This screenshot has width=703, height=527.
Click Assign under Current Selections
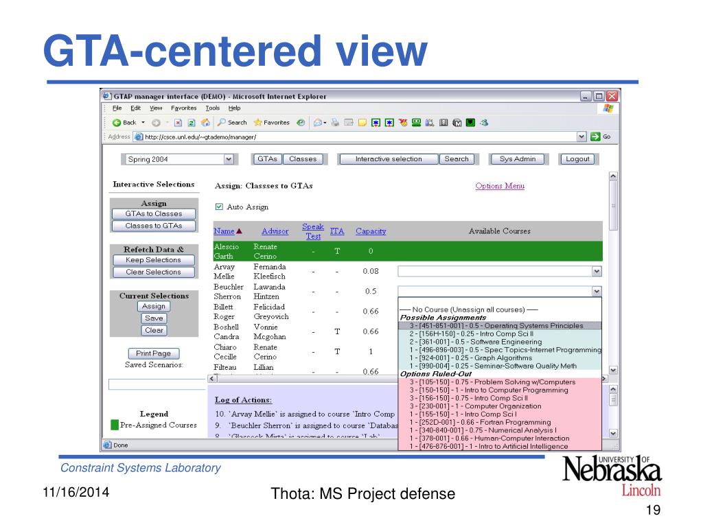(154, 306)
